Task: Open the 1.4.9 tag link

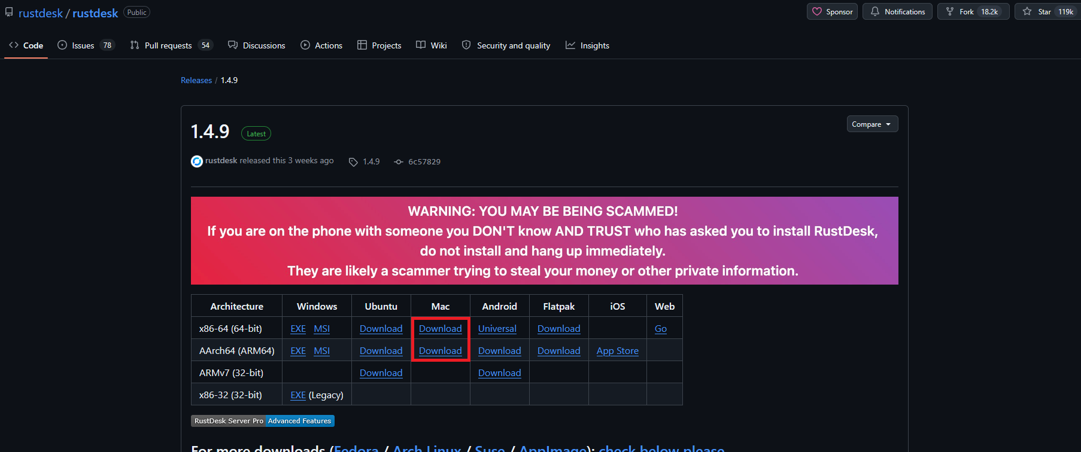Action: [x=365, y=161]
